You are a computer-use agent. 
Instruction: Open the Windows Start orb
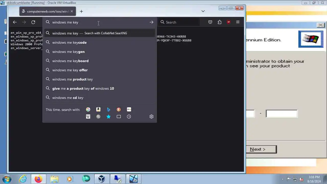7,179
